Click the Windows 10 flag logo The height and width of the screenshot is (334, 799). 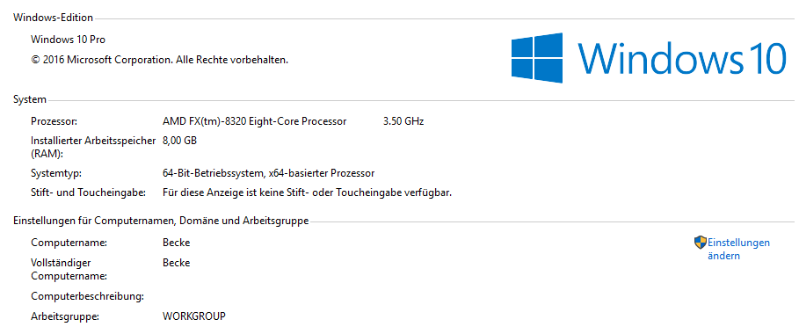[537, 58]
